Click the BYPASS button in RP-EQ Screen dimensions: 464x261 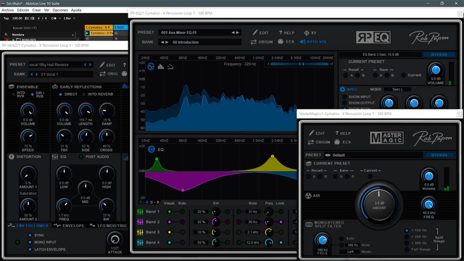click(x=439, y=54)
